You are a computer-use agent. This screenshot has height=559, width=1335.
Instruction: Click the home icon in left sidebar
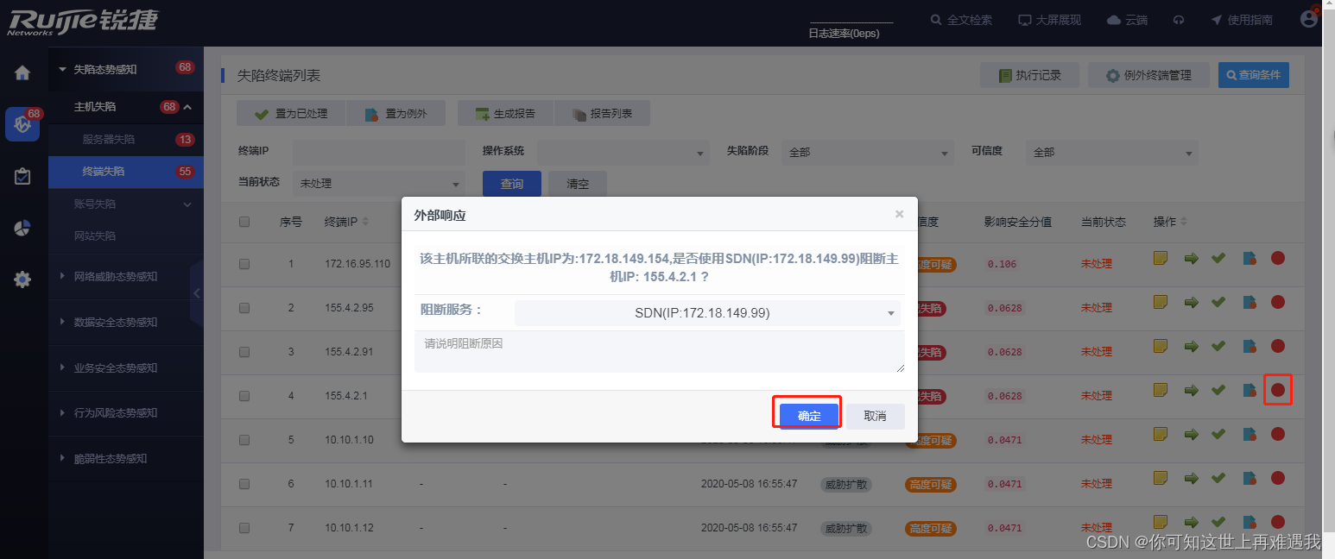[x=22, y=73]
